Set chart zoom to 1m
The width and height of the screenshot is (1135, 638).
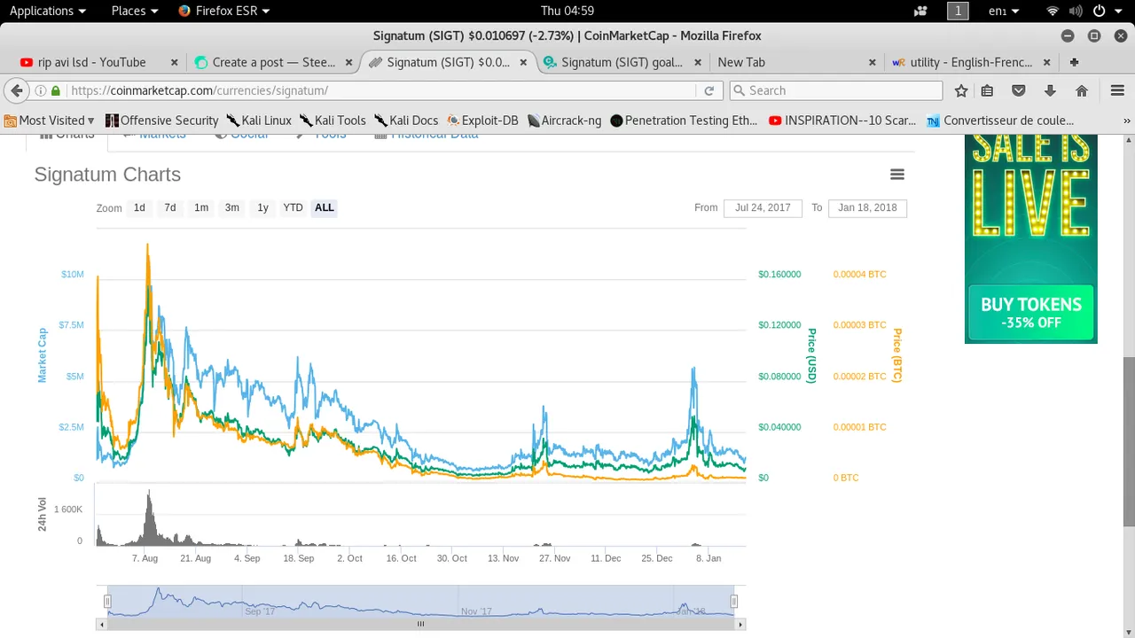[x=201, y=207]
